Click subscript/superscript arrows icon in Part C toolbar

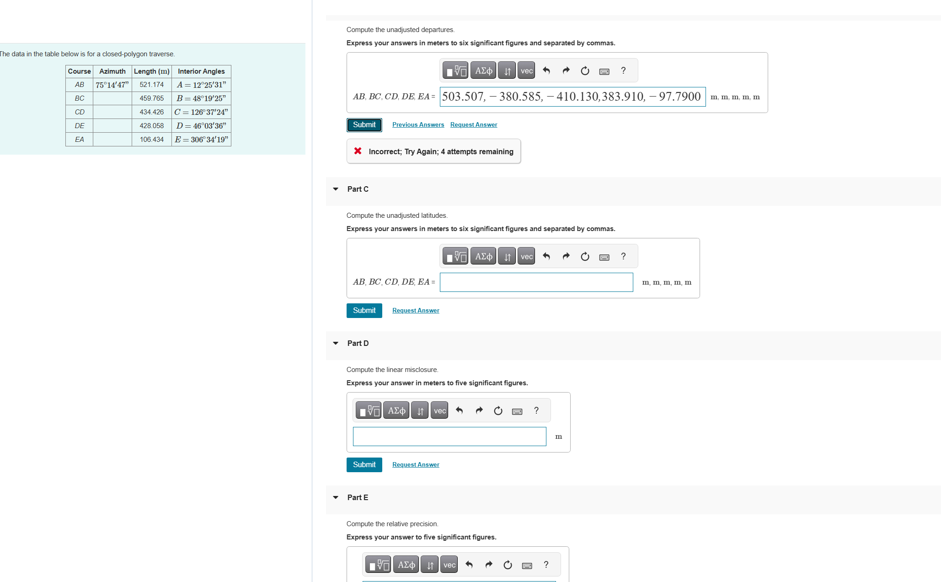pyautogui.click(x=507, y=257)
